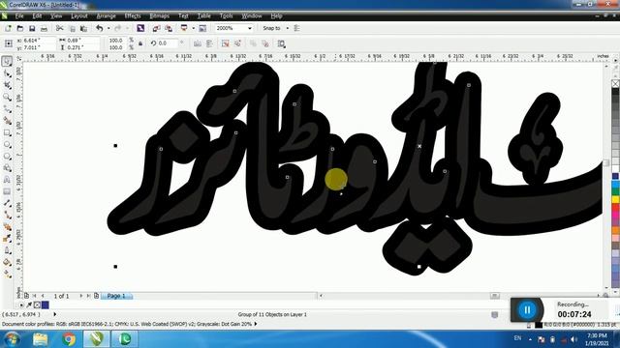The width and height of the screenshot is (620, 348).
Task: Select the Table tool in the toolbox
Action: [x=7, y=191]
